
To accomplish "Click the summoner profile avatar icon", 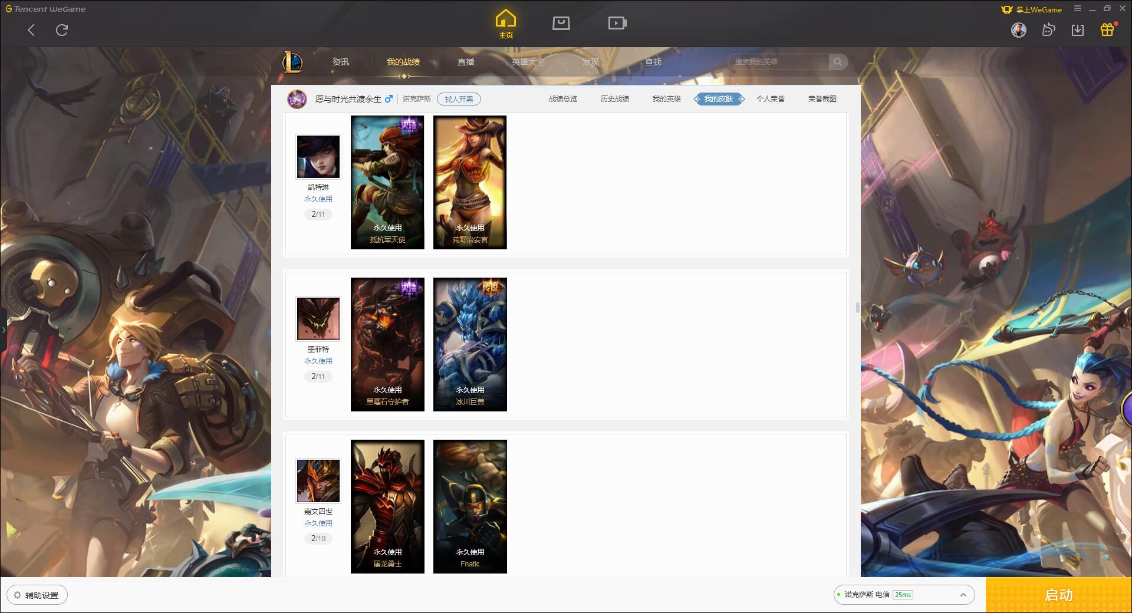I will click(297, 99).
